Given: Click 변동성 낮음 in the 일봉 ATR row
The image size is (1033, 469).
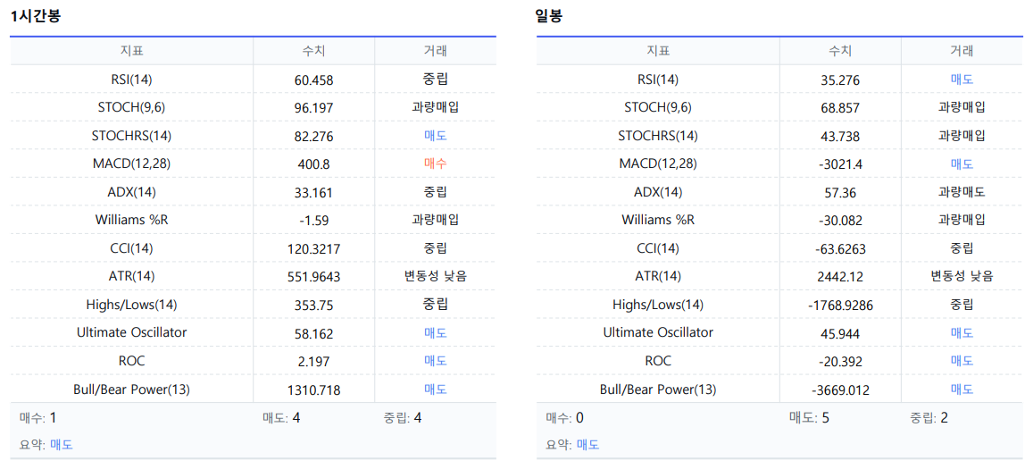Looking at the screenshot, I should tap(962, 276).
